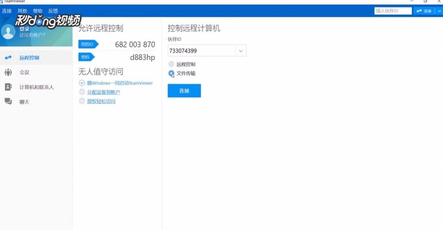Expand 分配设备到帐户 settings

[x=81, y=92]
